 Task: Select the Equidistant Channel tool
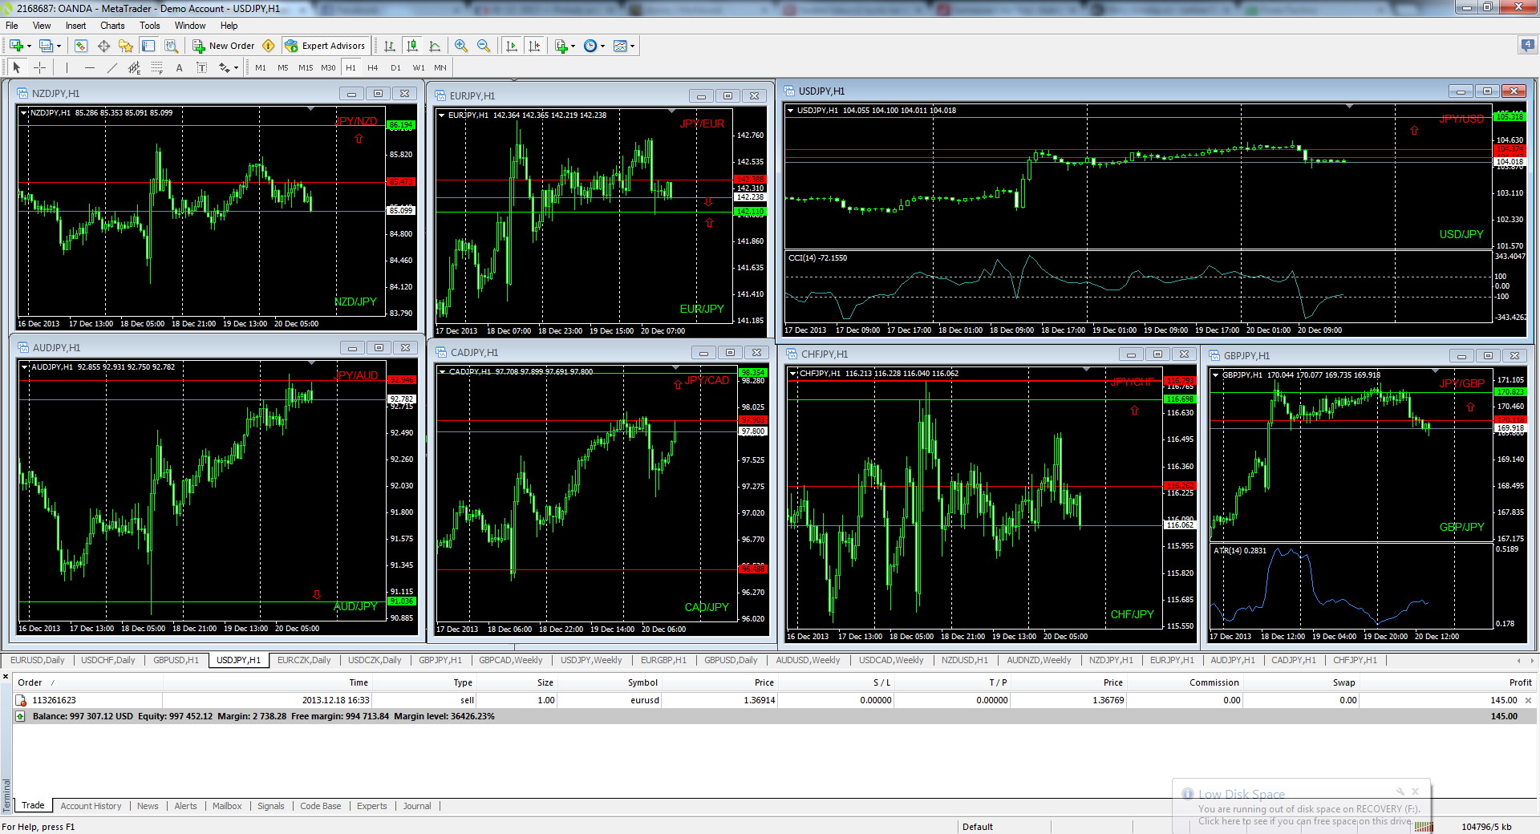pyautogui.click(x=134, y=67)
